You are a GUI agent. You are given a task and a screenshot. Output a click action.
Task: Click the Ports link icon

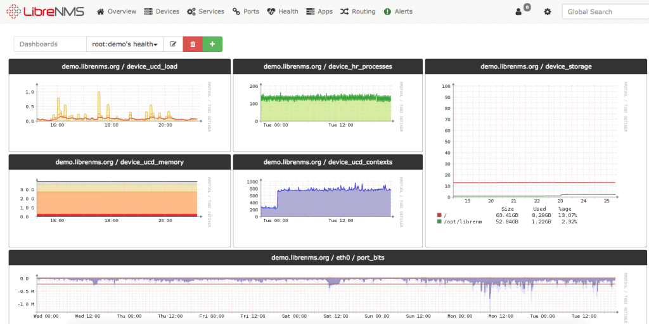point(236,11)
